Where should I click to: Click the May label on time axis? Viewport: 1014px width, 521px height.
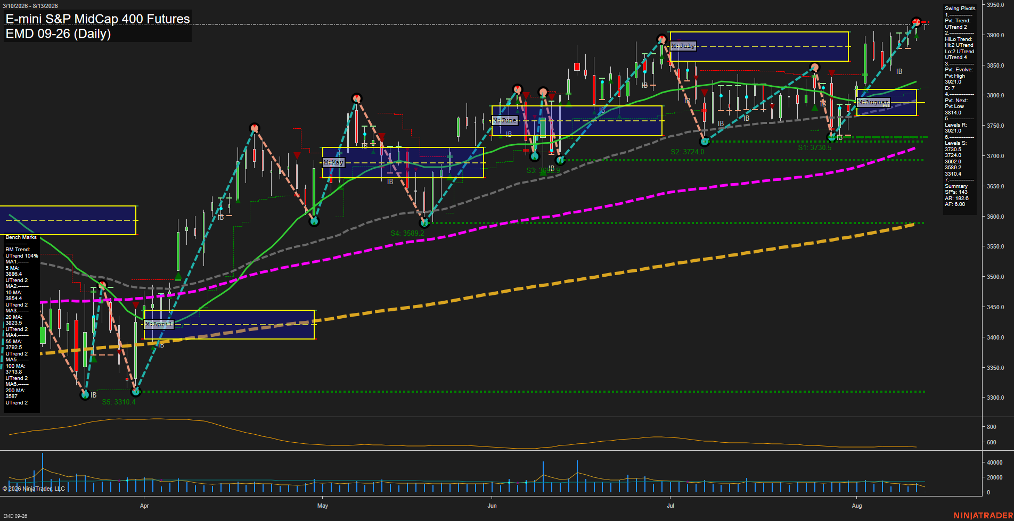tap(323, 506)
